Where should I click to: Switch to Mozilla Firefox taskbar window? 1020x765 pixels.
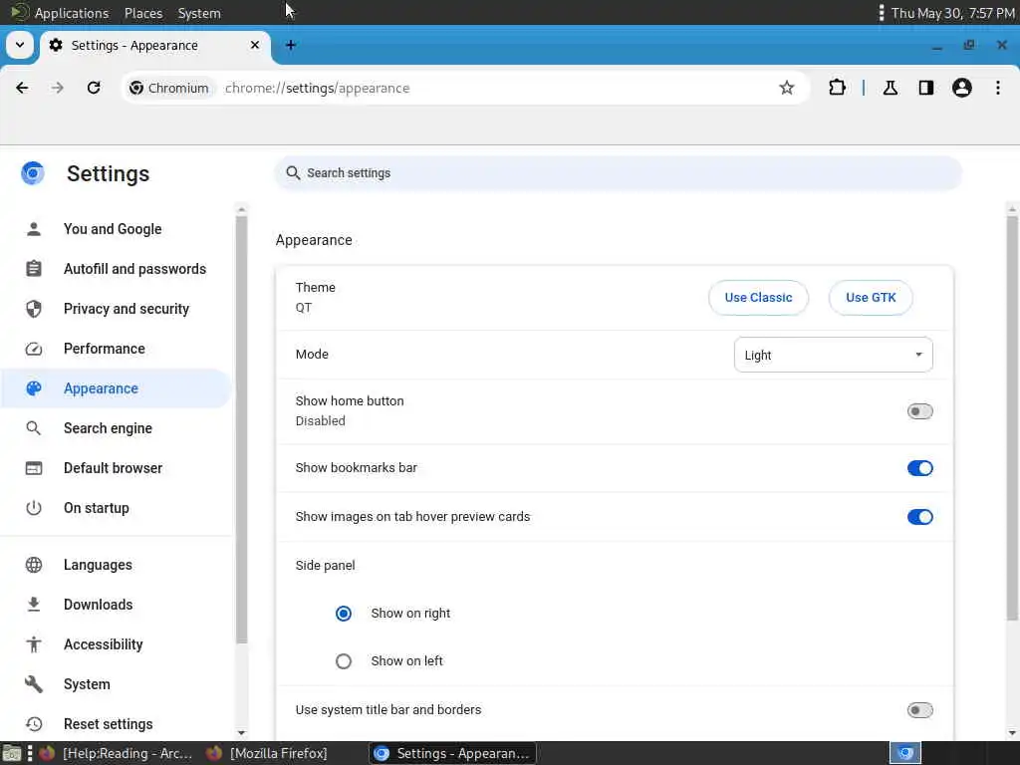(x=267, y=753)
